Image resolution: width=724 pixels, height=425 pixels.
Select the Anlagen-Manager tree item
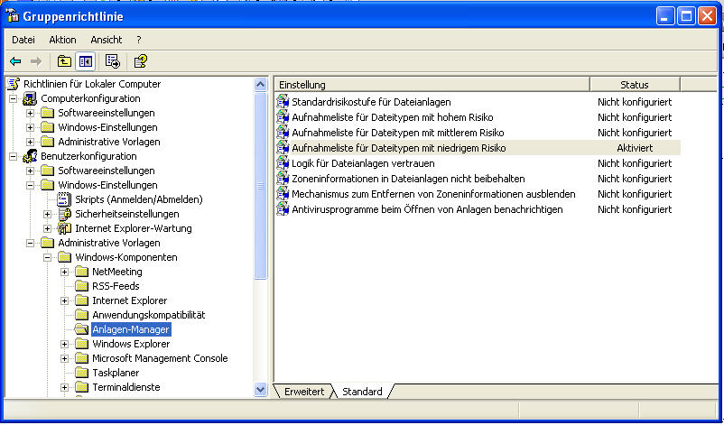click(131, 329)
